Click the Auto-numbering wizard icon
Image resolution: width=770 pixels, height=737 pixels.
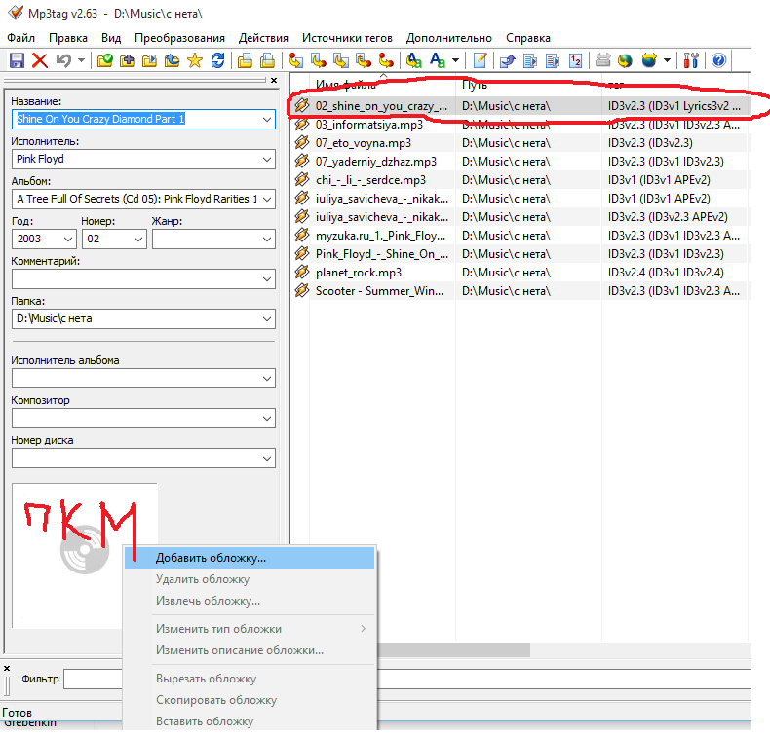pyautogui.click(x=575, y=60)
